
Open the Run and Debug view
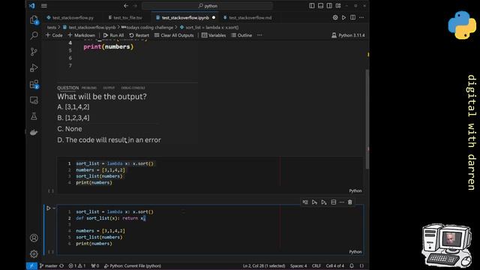(34, 67)
